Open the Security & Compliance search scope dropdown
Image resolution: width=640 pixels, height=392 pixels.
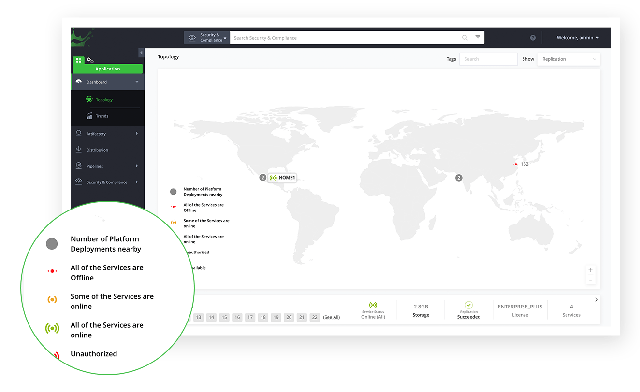[207, 38]
